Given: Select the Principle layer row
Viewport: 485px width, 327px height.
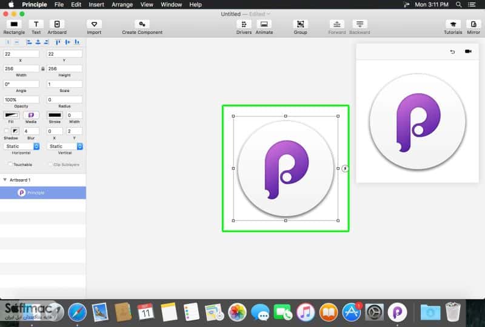Looking at the screenshot, I should pos(43,193).
